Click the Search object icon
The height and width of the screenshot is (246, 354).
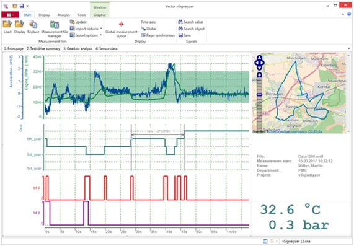(x=180, y=29)
